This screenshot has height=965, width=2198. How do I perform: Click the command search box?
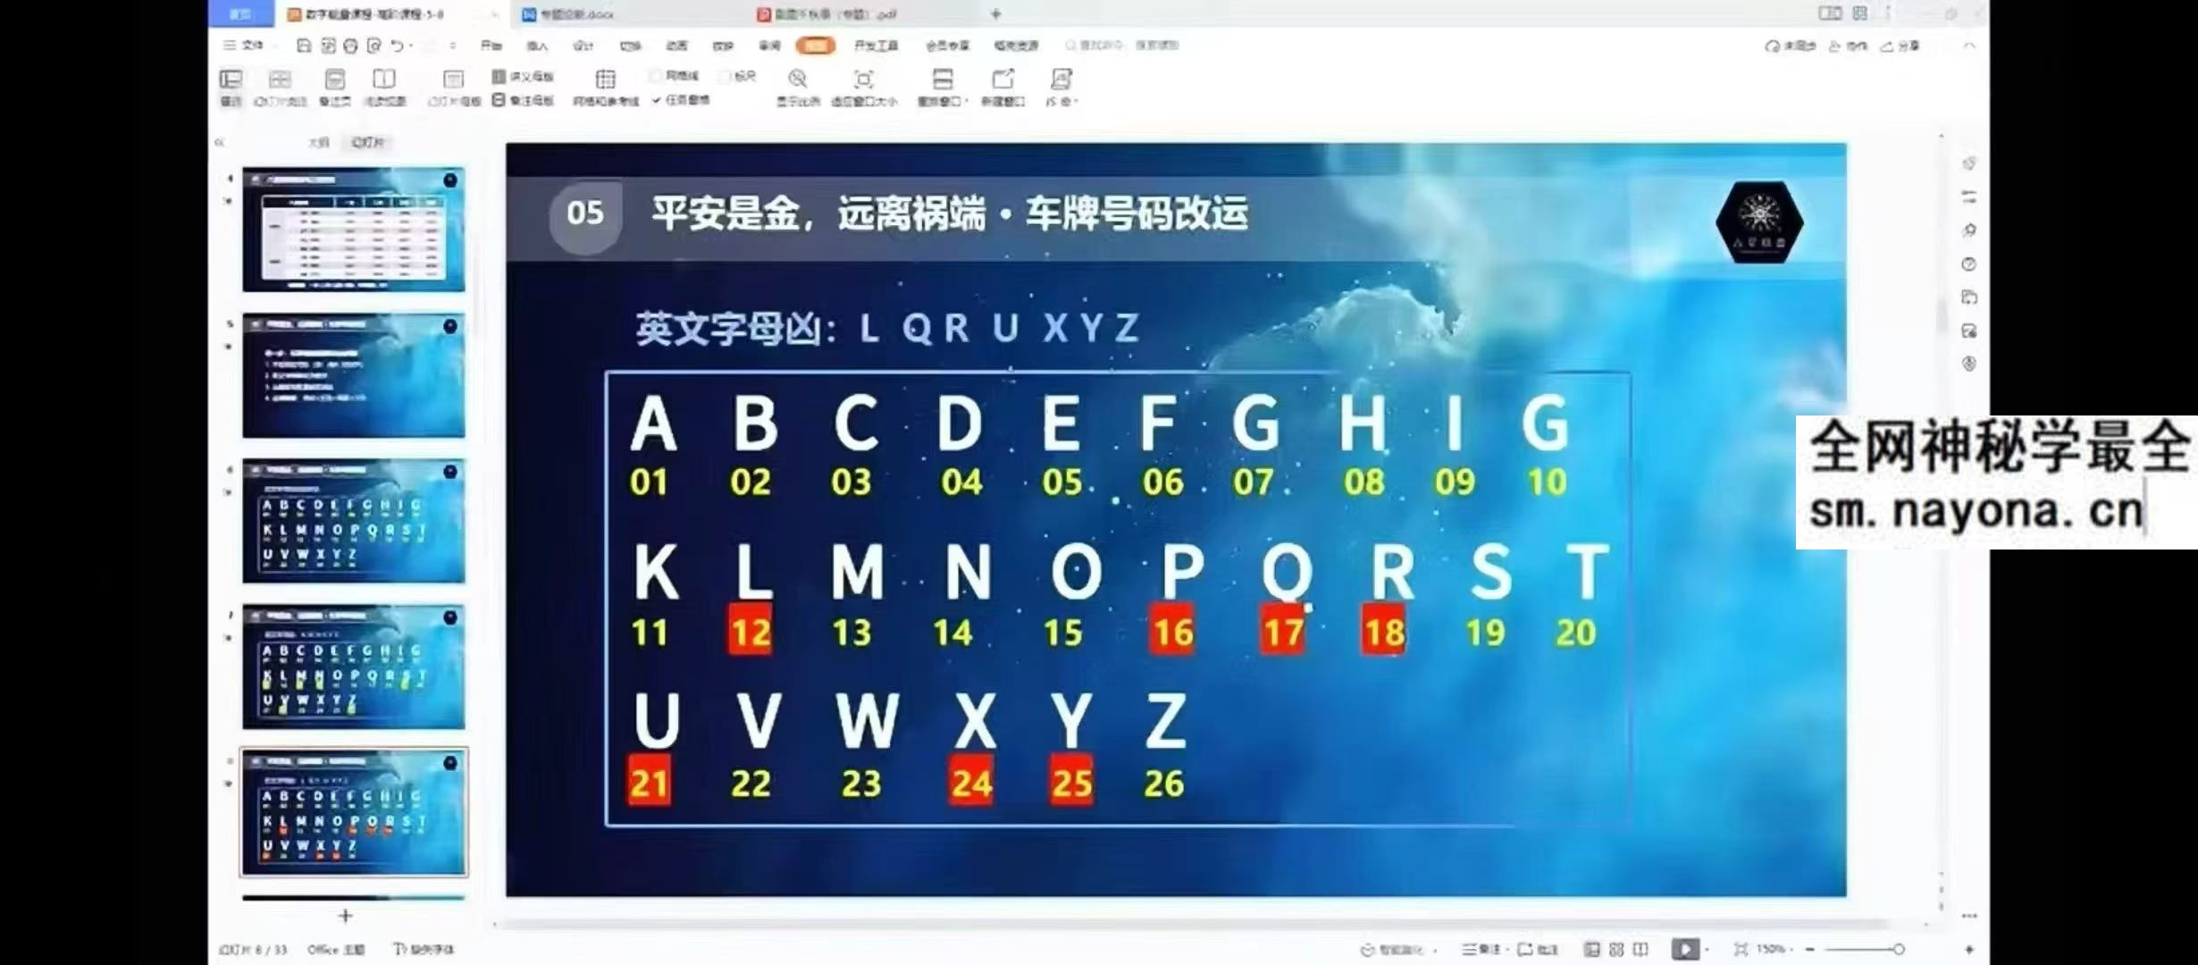click(x=1122, y=46)
